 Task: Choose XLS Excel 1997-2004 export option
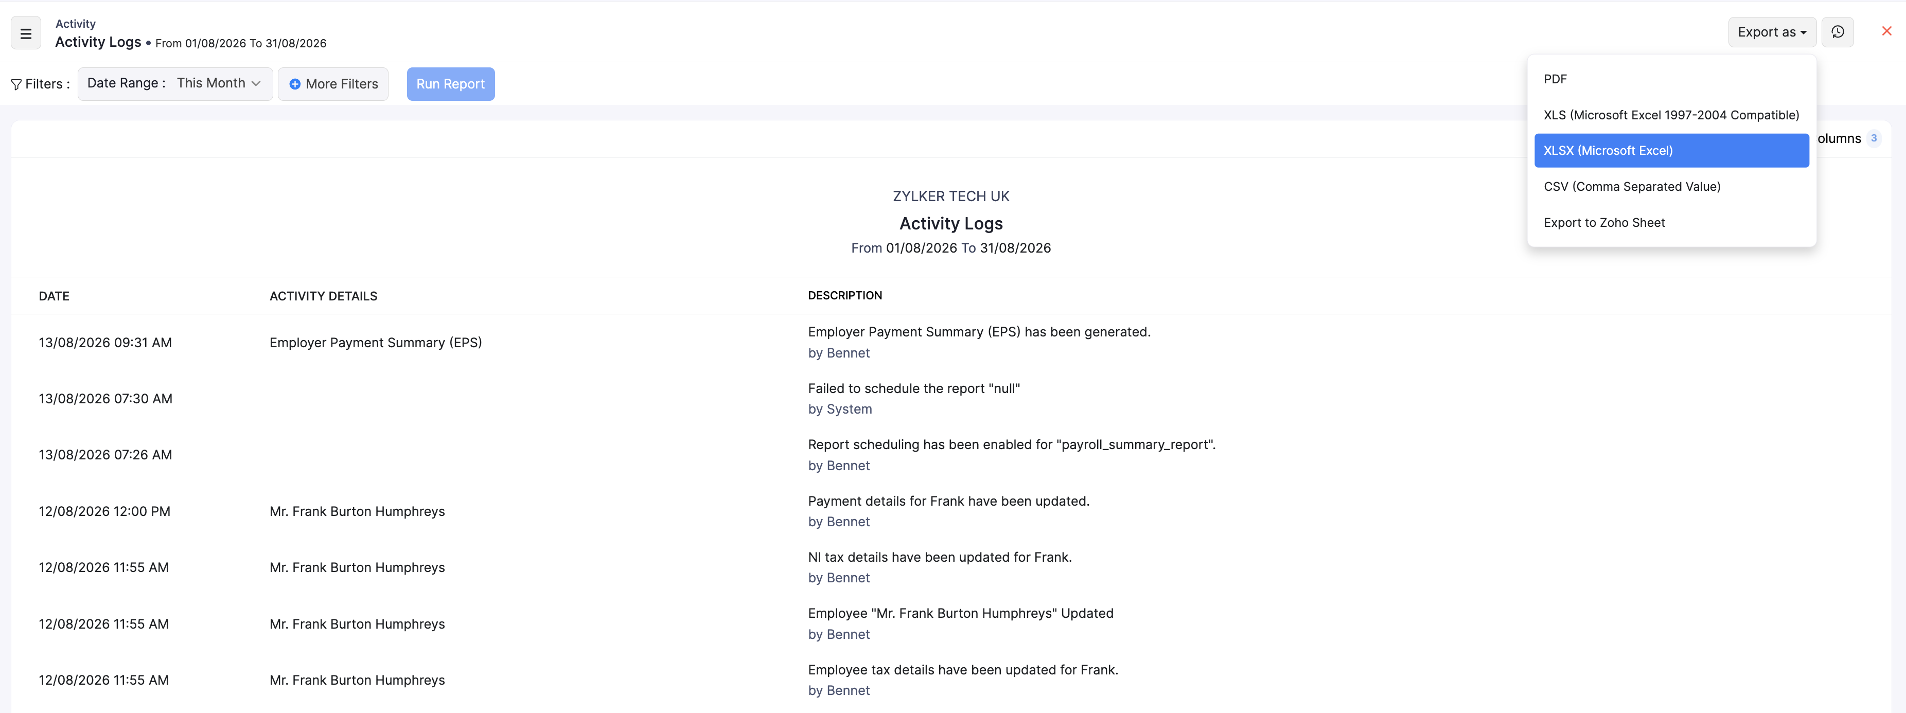(1671, 115)
